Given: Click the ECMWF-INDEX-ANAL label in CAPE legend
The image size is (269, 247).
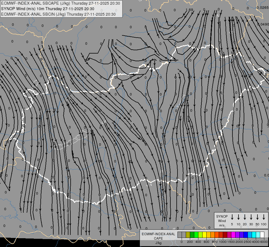Looking at the screenshot, I should pyautogui.click(x=158, y=234).
